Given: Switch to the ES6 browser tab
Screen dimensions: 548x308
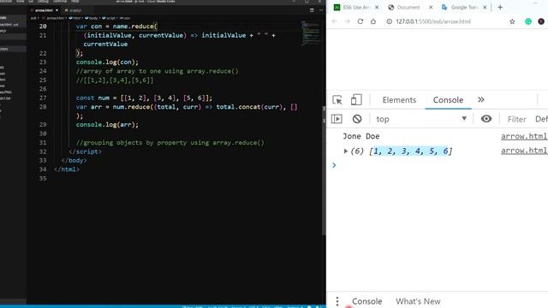Looking at the screenshot, I should click(x=356, y=8).
